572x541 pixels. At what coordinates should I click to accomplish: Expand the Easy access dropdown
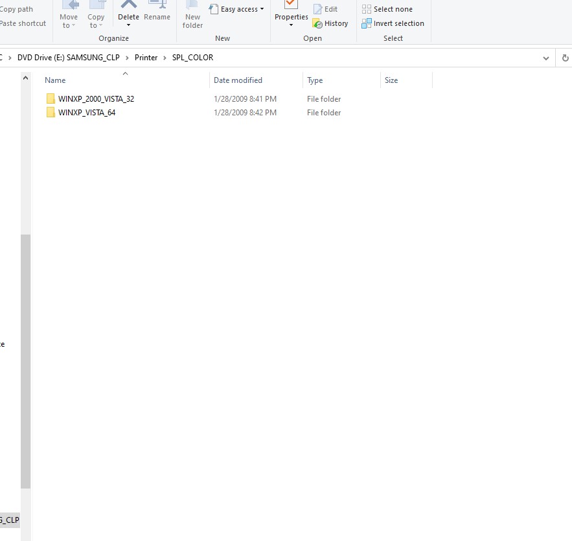[238, 9]
